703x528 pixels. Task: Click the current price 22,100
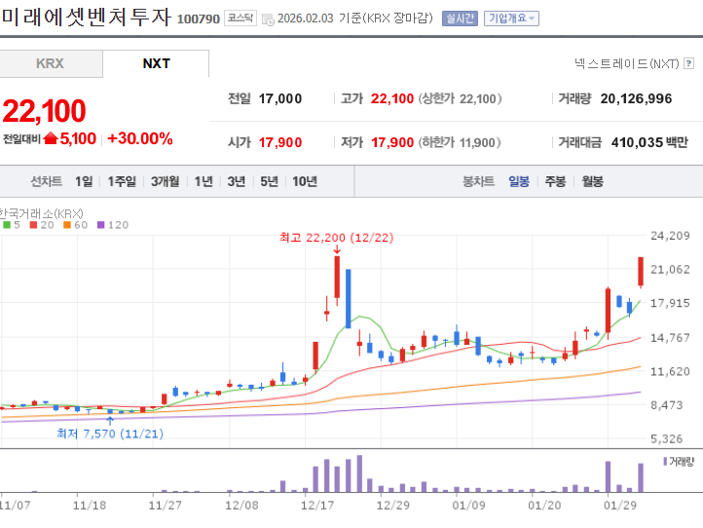pyautogui.click(x=44, y=111)
